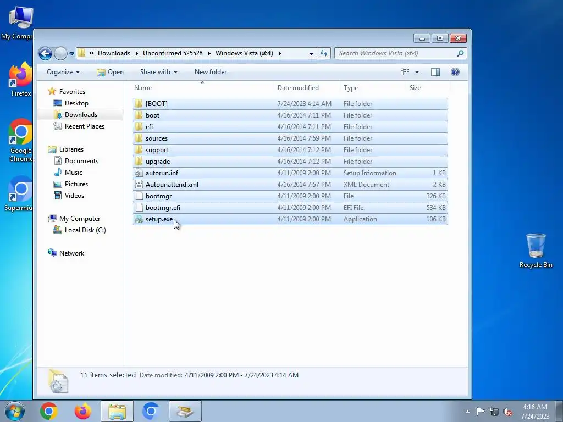Select the Autounattend.xml file icon

click(x=139, y=185)
